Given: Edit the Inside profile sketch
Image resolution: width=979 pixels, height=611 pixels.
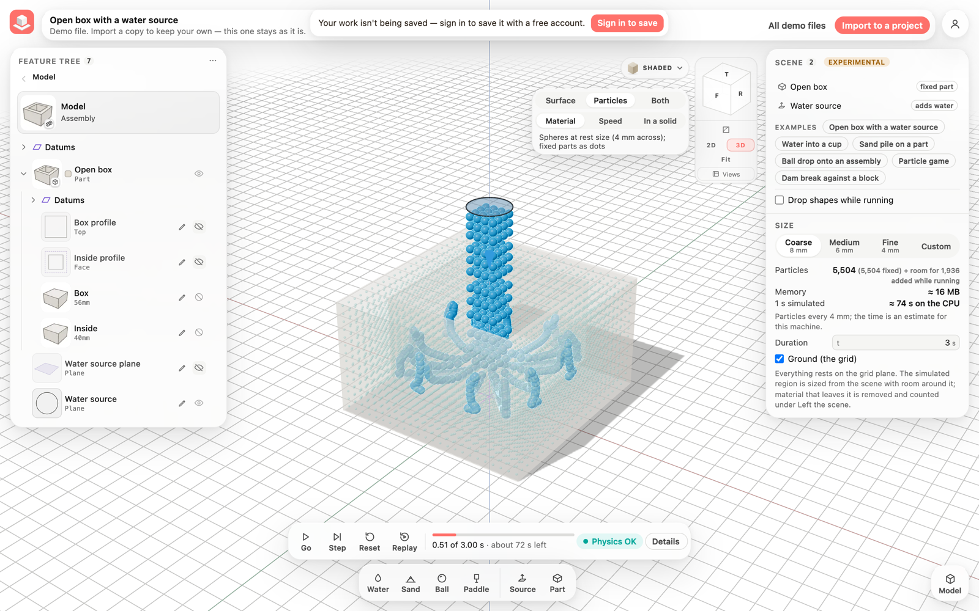Looking at the screenshot, I should coord(182,262).
